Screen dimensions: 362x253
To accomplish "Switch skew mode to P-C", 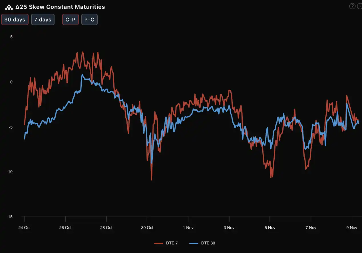I will coord(89,20).
